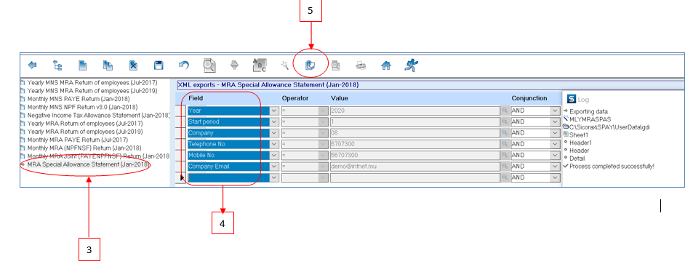Click the circled export data icon
The image size is (685, 264).
pyautogui.click(x=310, y=65)
